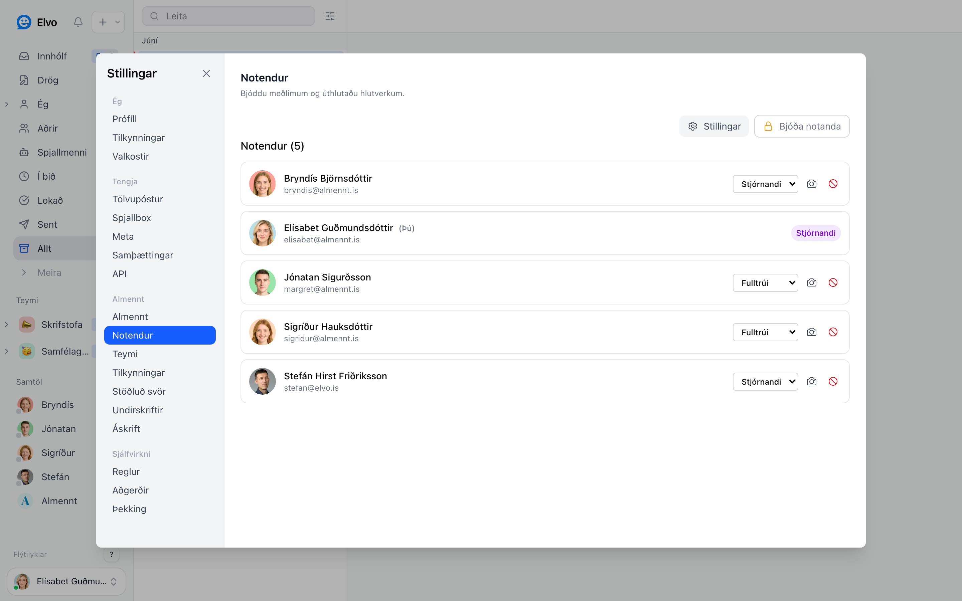The height and width of the screenshot is (601, 962).
Task: Open the gear Stillingar button in Notendur
Action: (714, 127)
